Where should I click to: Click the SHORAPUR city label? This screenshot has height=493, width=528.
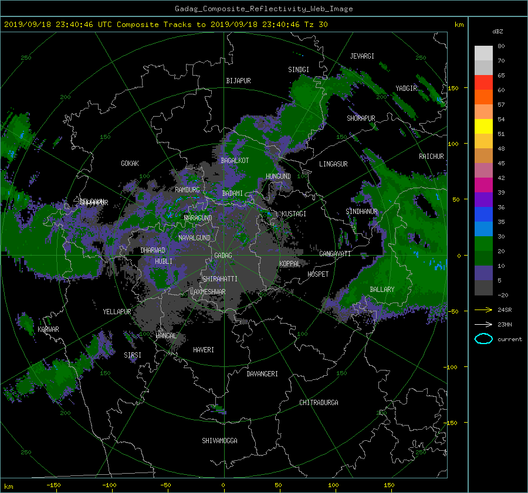(361, 118)
